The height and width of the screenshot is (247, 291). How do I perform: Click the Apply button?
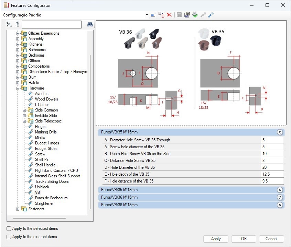pyautogui.click(x=216, y=239)
